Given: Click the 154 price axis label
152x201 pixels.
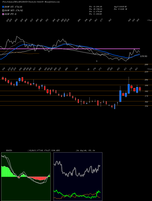Looking at the screenshot, I should (x=146, y=106).
